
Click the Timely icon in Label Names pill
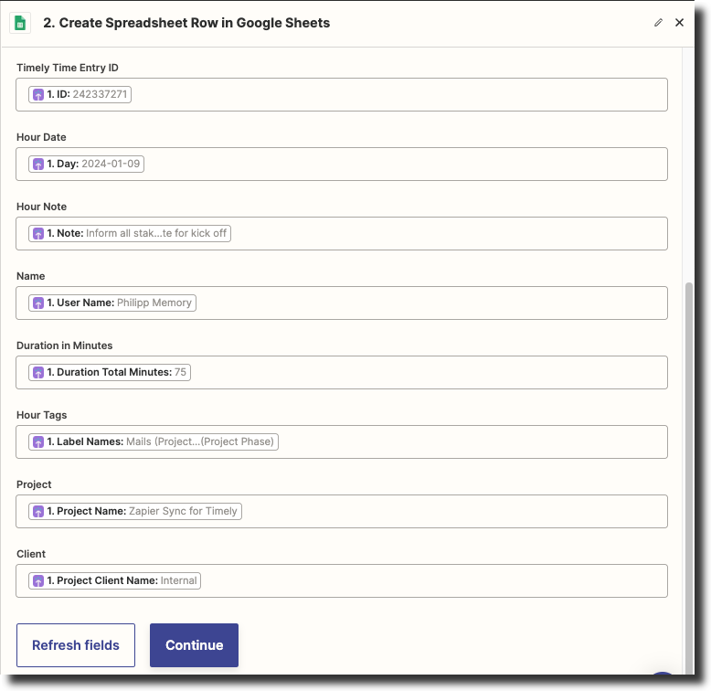click(37, 442)
